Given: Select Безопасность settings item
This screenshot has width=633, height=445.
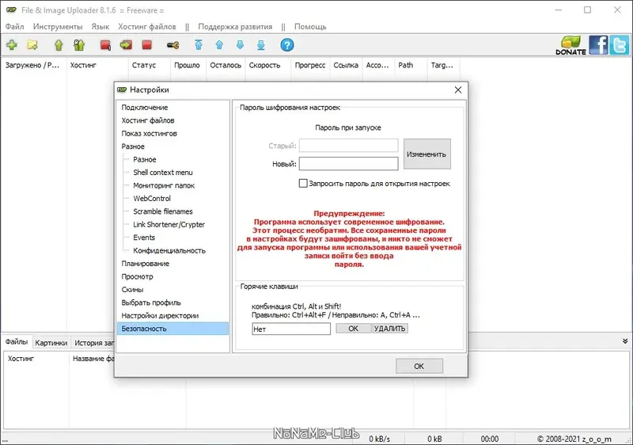Looking at the screenshot, I should tap(172, 329).
